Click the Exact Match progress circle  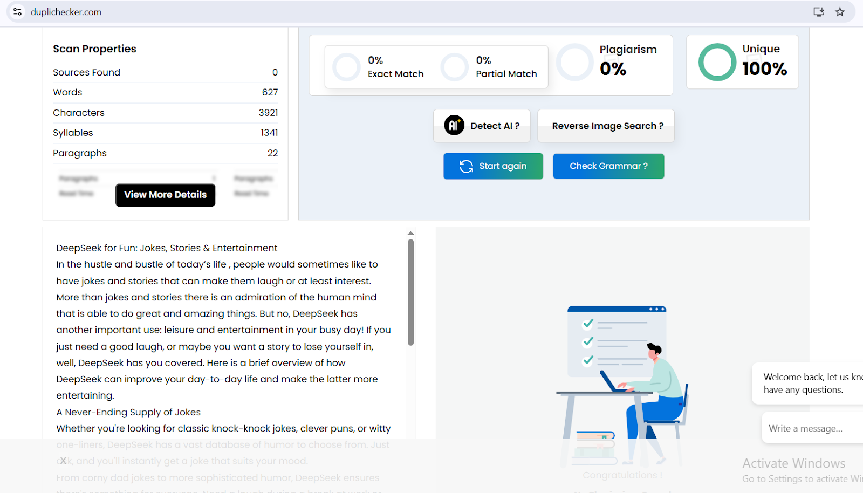point(346,67)
